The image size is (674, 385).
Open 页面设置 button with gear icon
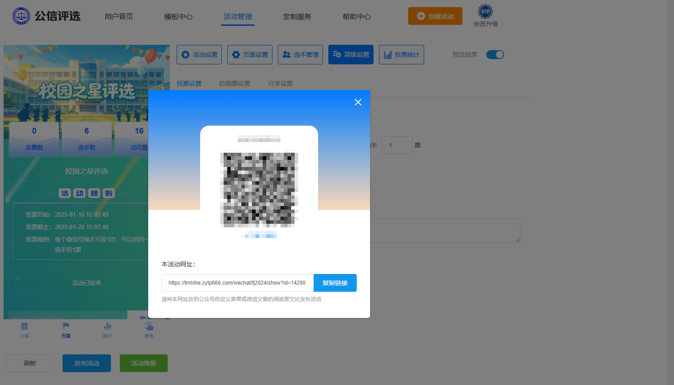(250, 55)
